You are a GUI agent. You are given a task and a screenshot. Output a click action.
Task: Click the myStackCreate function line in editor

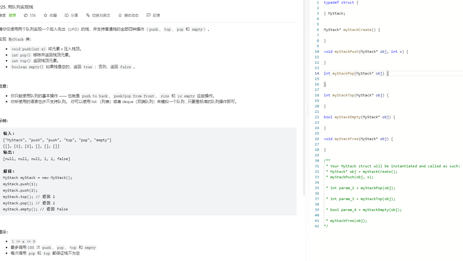tap(352, 30)
